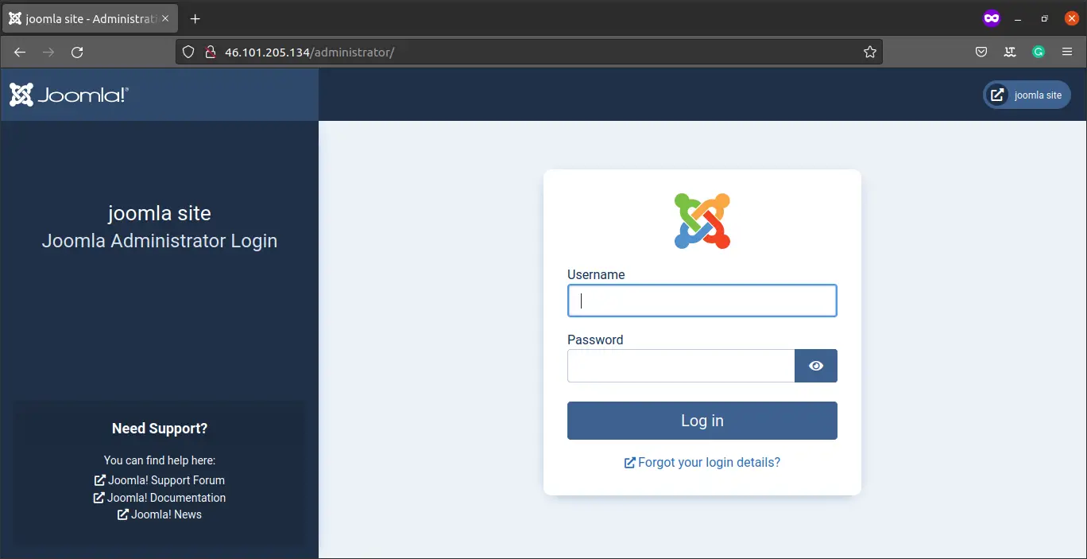Click the Log in button

coord(702,421)
